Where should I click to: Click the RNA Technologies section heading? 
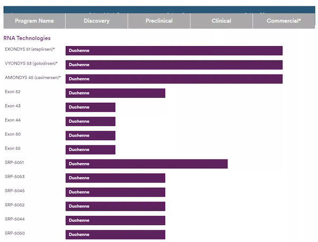click(27, 38)
